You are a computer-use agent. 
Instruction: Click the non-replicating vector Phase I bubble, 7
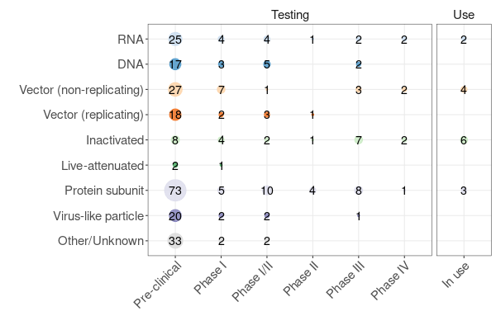[221, 90]
